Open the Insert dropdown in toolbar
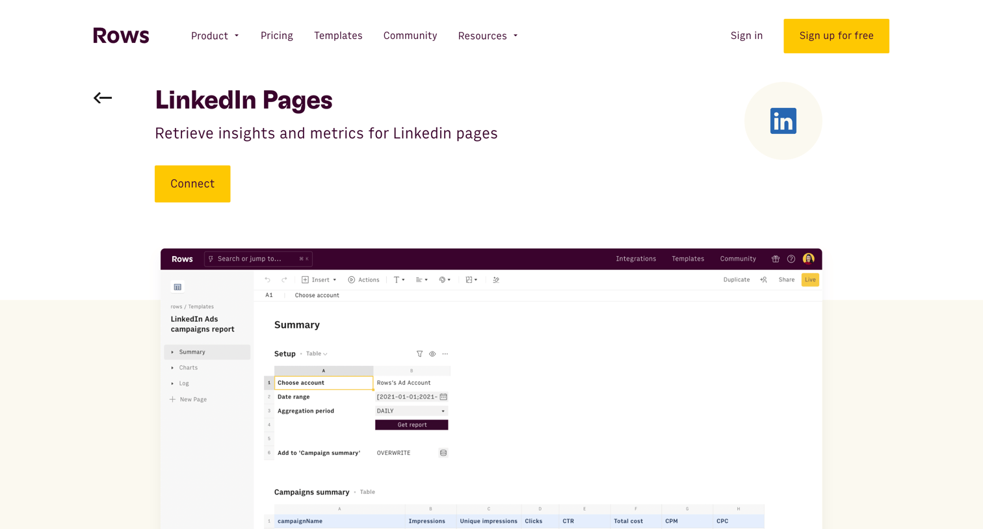Viewport: 983px width, 529px height. point(319,279)
